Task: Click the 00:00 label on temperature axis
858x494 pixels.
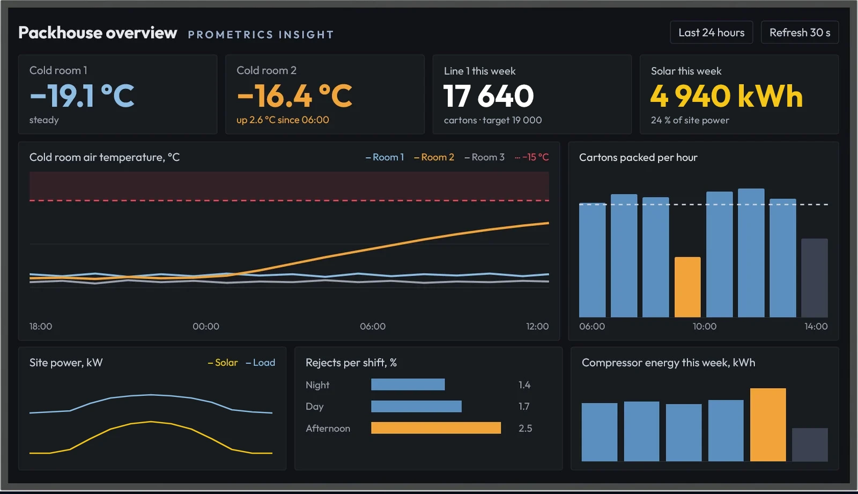Action: click(x=206, y=326)
